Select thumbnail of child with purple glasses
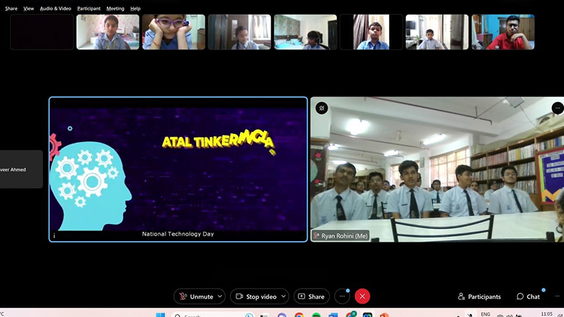Screen dimensions: 564x317 pyautogui.click(x=174, y=32)
